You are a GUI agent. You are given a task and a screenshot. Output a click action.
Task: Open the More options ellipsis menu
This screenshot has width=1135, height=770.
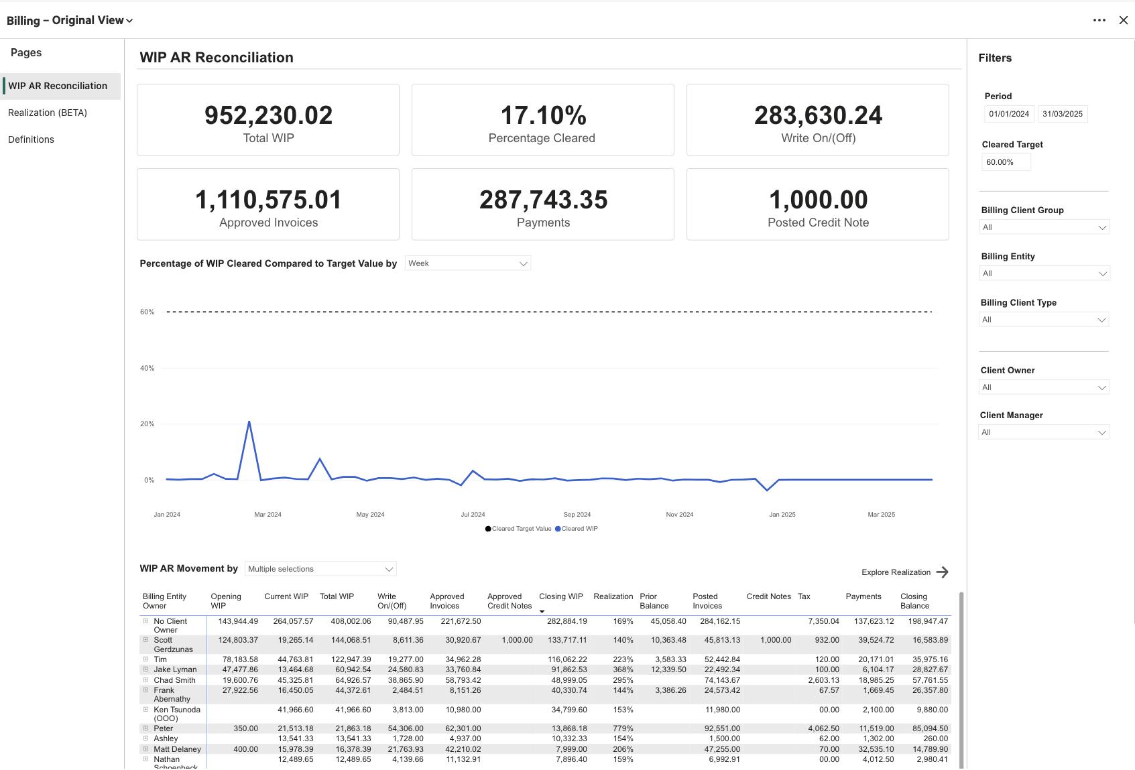(x=1099, y=20)
